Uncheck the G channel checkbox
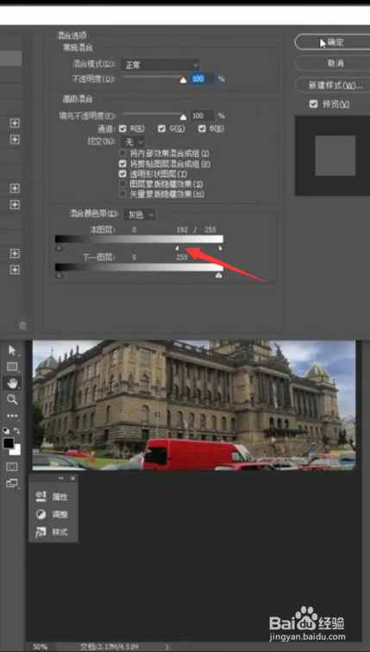The image size is (370, 652). tap(161, 129)
